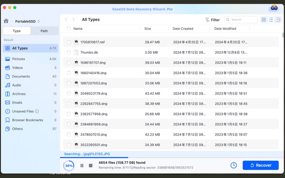Open the Emails category
285x178 pixels.
coord(31,103)
